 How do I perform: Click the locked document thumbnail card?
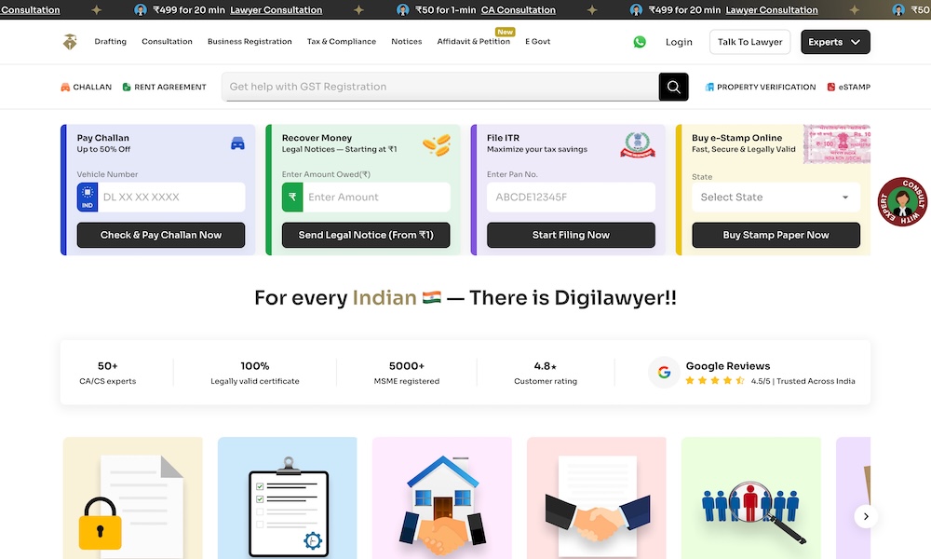pyautogui.click(x=132, y=498)
